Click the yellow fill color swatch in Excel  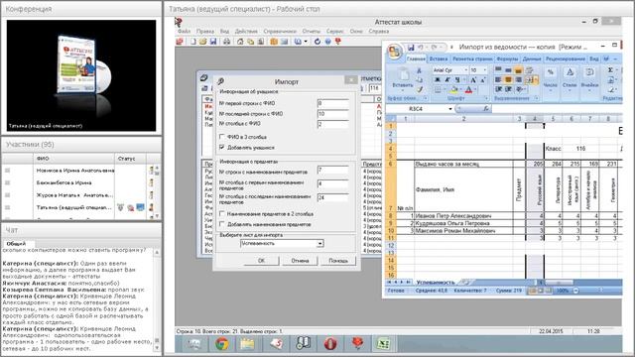(x=454, y=89)
